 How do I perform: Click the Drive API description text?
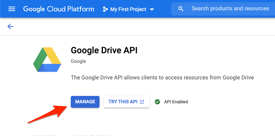point(162,77)
